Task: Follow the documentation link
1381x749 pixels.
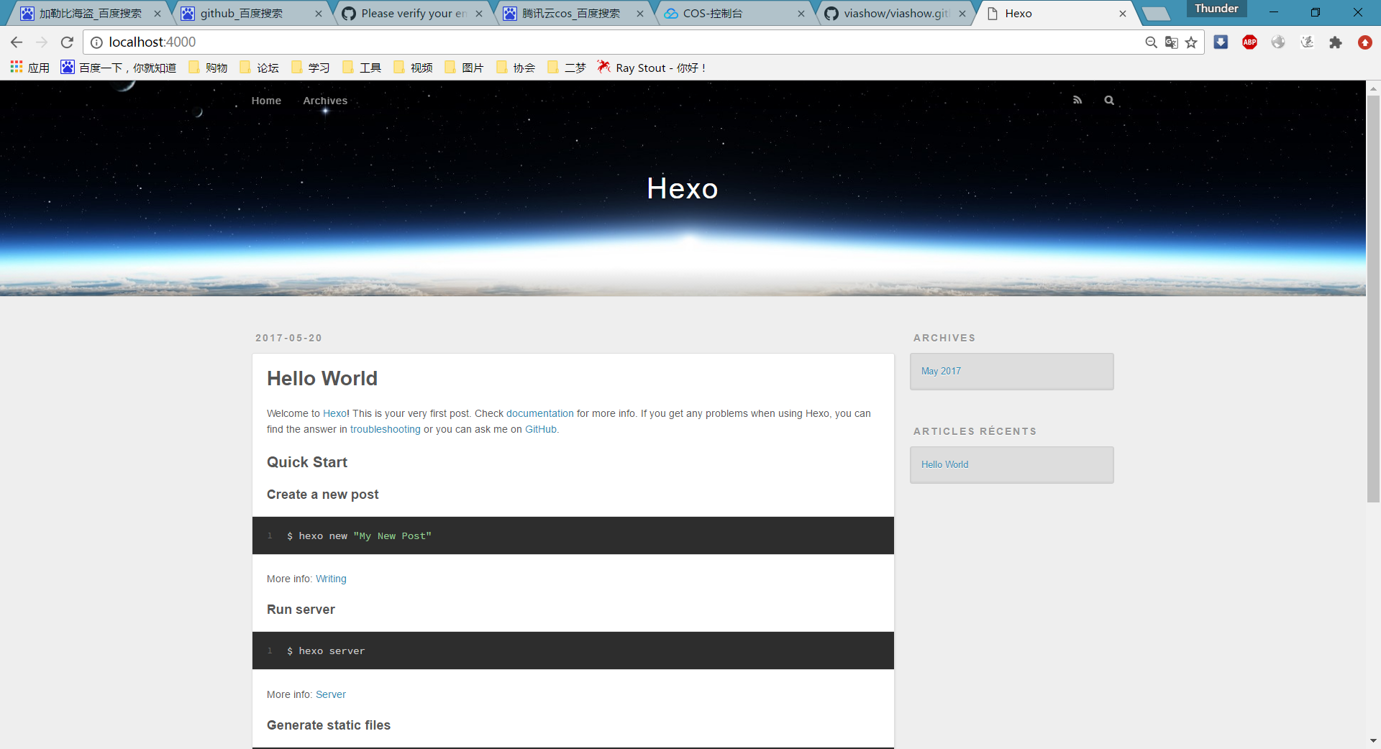Action: (x=540, y=413)
